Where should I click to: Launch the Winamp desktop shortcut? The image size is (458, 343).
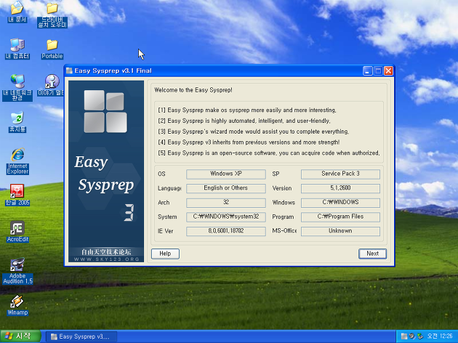[x=17, y=305]
